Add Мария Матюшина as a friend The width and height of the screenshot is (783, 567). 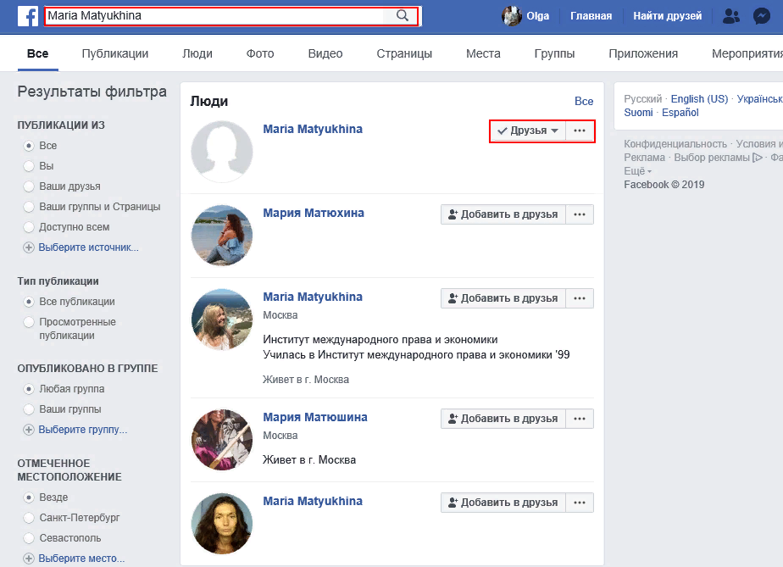coord(503,419)
